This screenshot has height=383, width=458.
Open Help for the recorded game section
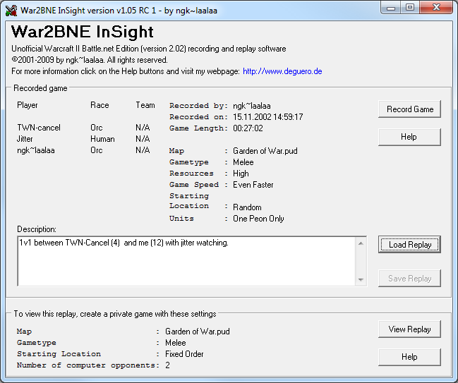pos(409,137)
